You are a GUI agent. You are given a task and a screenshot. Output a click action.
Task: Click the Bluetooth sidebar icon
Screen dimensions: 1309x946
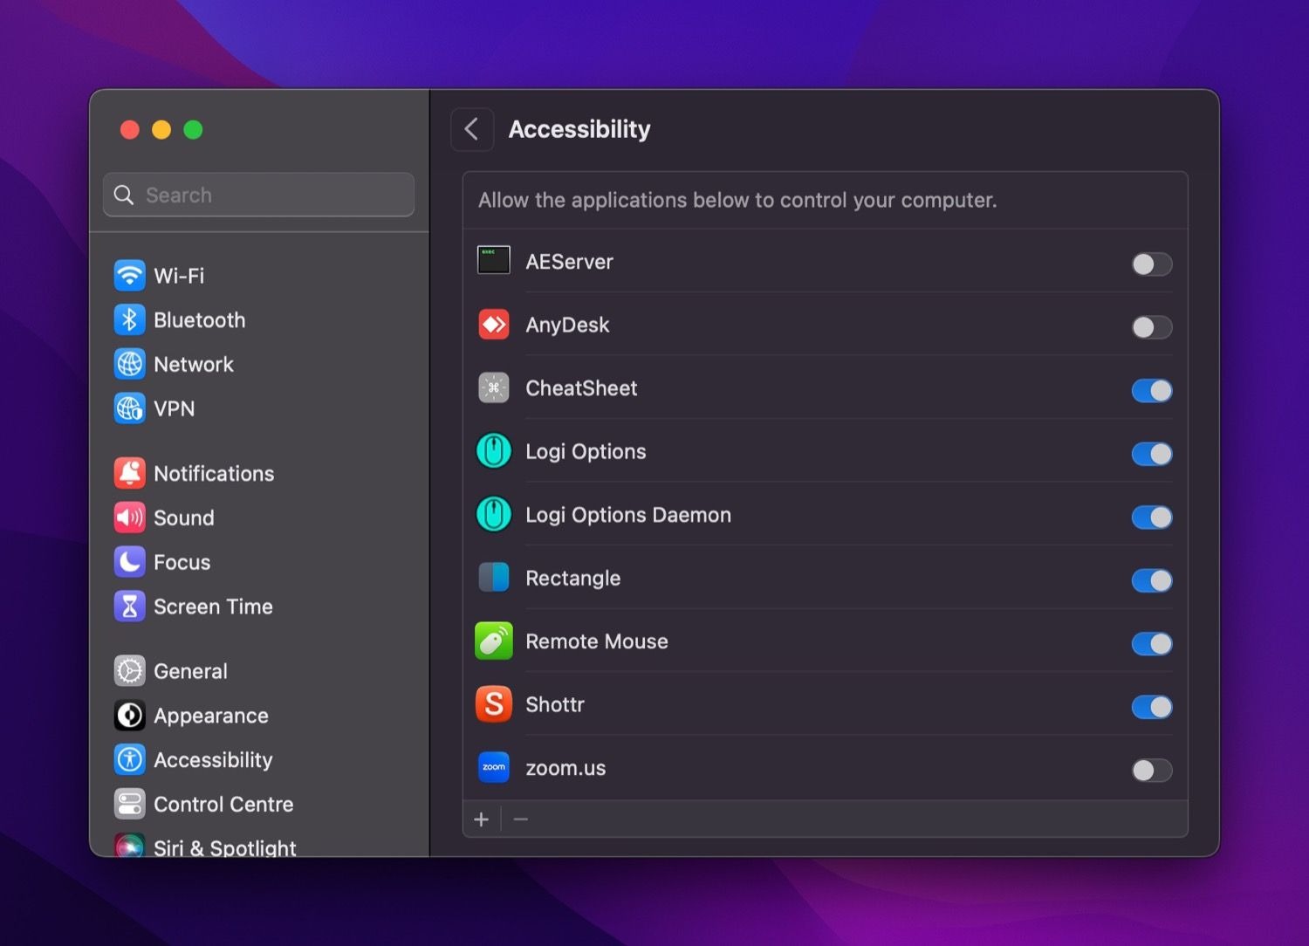coord(130,320)
